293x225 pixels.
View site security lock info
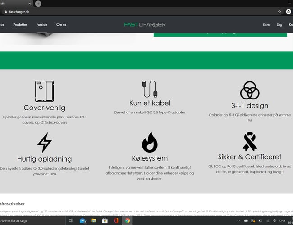point(5,12)
